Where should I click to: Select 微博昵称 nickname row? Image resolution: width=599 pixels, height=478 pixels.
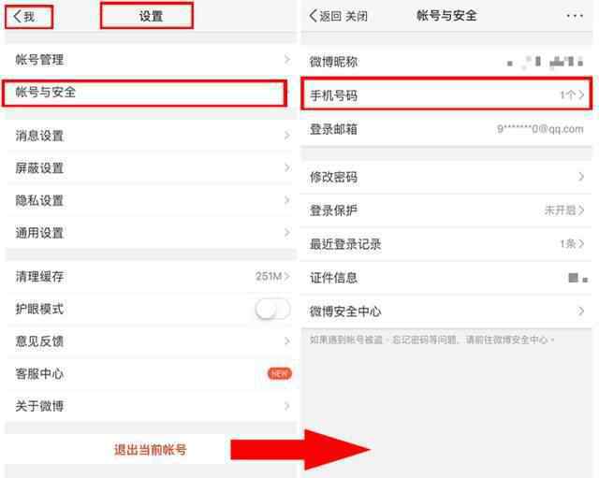[446, 62]
